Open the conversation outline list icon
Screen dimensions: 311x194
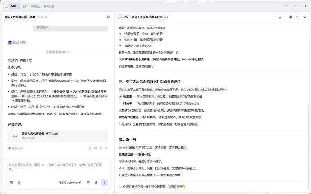[x=108, y=17]
